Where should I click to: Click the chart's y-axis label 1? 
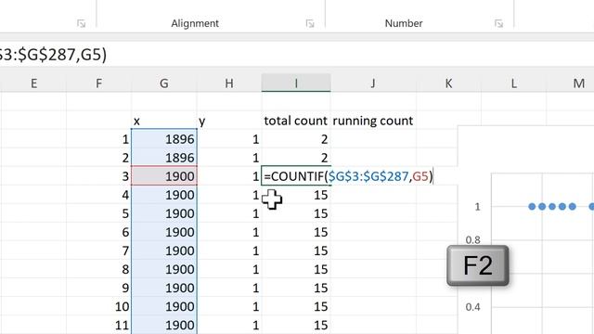click(477, 207)
